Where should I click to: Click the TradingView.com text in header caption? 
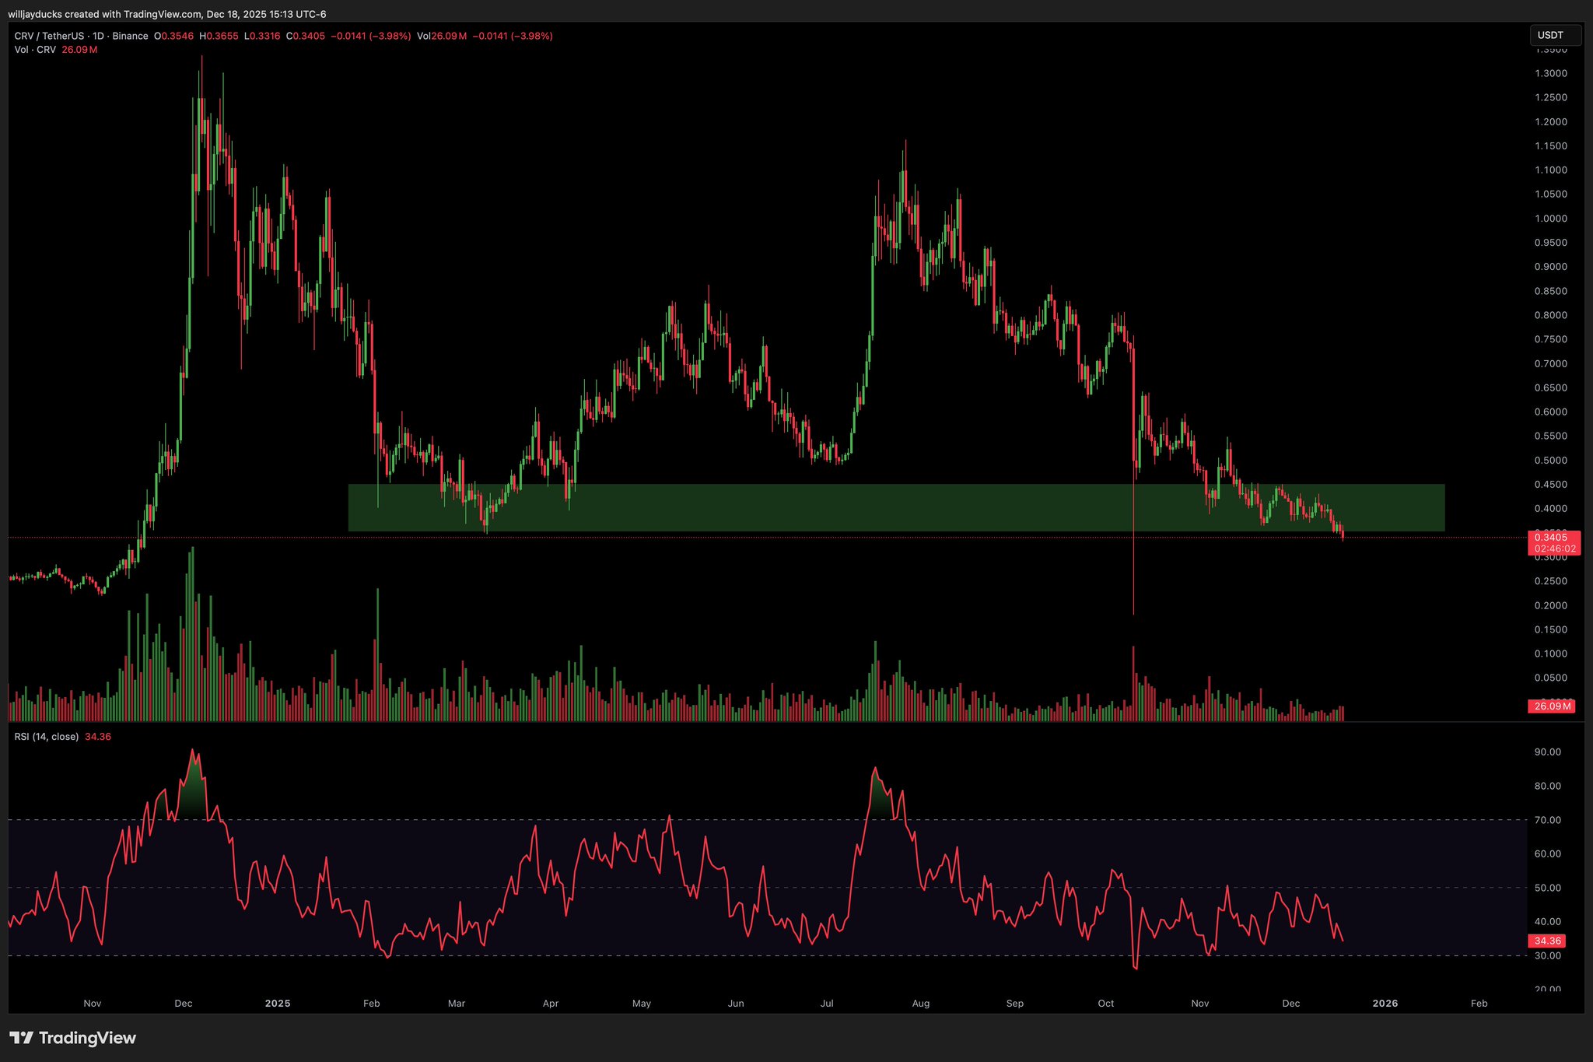point(163,14)
